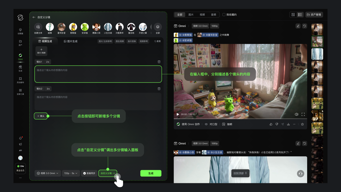Screen dimensions: 341x192
Task: Click the green 生成 button
Action: 151,173
